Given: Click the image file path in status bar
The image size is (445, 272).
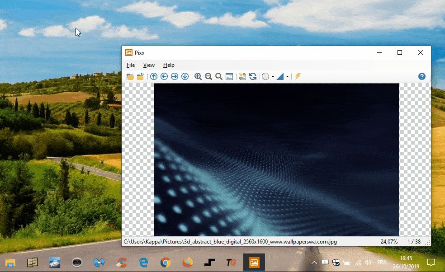Looking at the screenshot, I should pos(230,242).
